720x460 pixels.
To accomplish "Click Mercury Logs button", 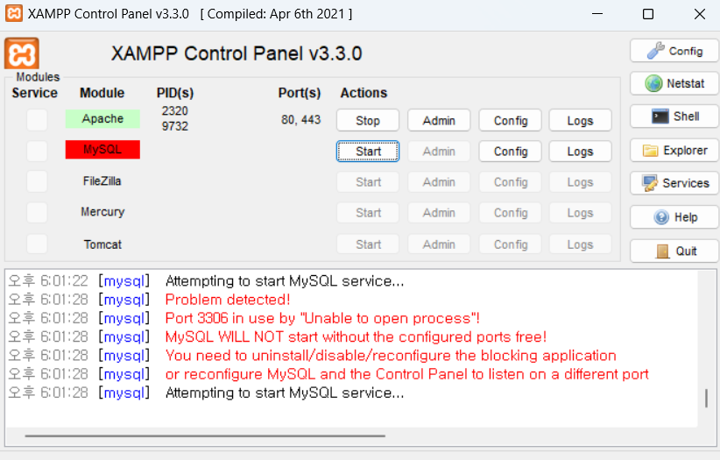I will point(581,213).
